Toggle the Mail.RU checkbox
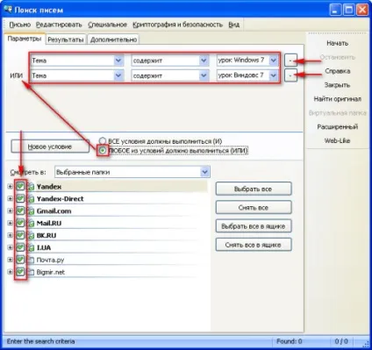 click(x=20, y=223)
